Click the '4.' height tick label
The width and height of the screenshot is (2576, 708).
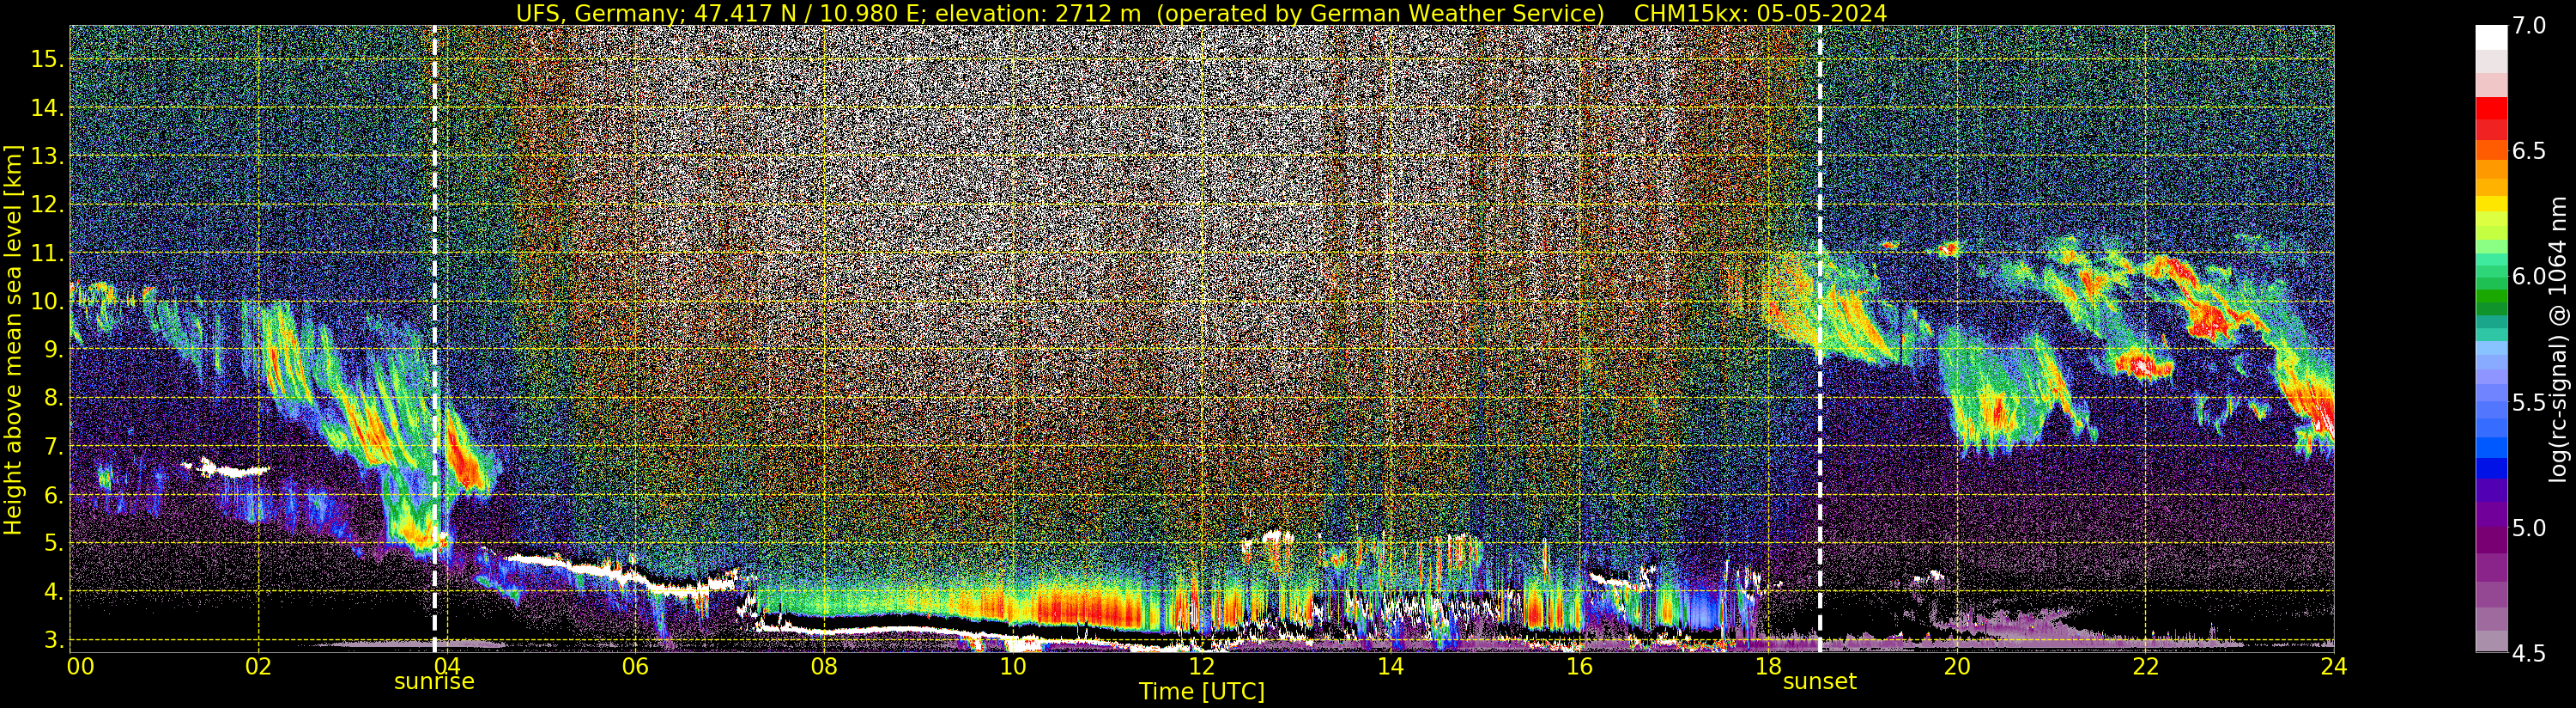[x=54, y=591]
